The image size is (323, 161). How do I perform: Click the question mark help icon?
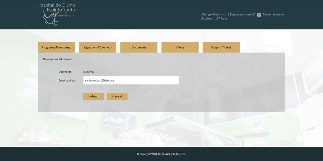pos(259,15)
